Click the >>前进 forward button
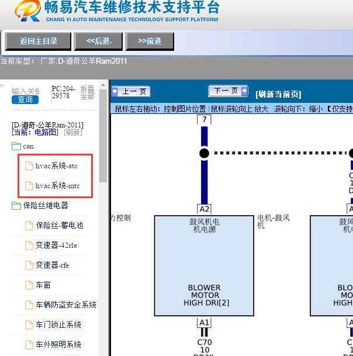Screen dimensions: 353x356 150,42
